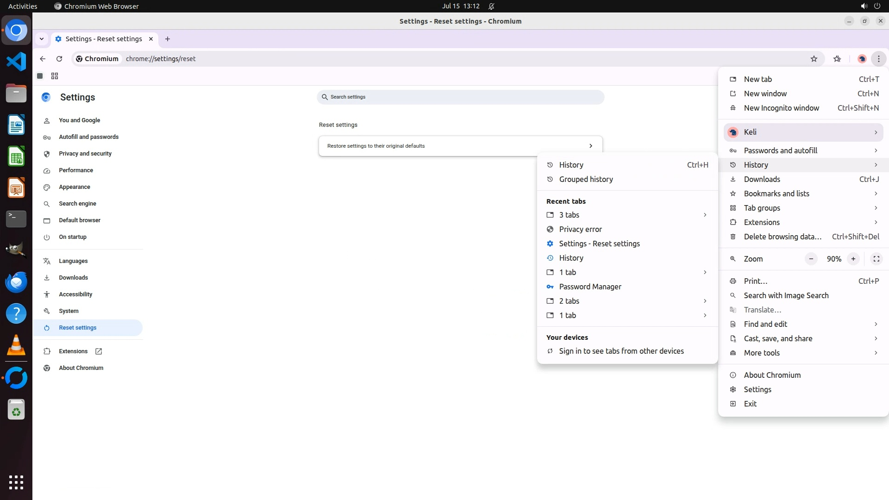Image resolution: width=889 pixels, height=500 pixels.
Task: Open Visual Studio Code from the dock
Action: click(x=16, y=62)
